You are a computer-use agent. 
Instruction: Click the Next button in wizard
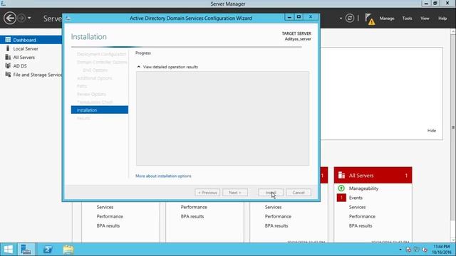click(x=235, y=193)
